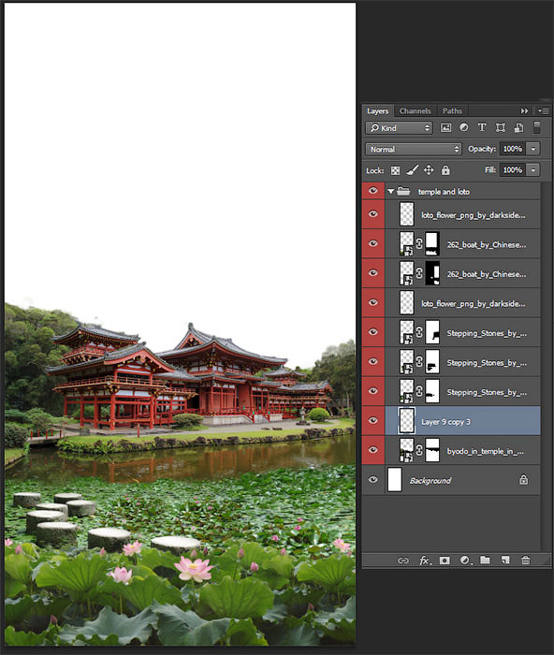Click the Opacity 100% value field
Viewport: 554px width, 655px height.
pyautogui.click(x=513, y=149)
